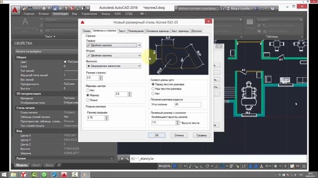
Task: Switch to Допуски tab
Action: coord(196,31)
